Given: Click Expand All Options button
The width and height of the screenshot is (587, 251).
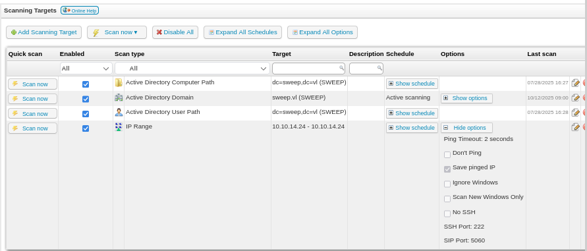Looking at the screenshot, I should click(x=322, y=32).
